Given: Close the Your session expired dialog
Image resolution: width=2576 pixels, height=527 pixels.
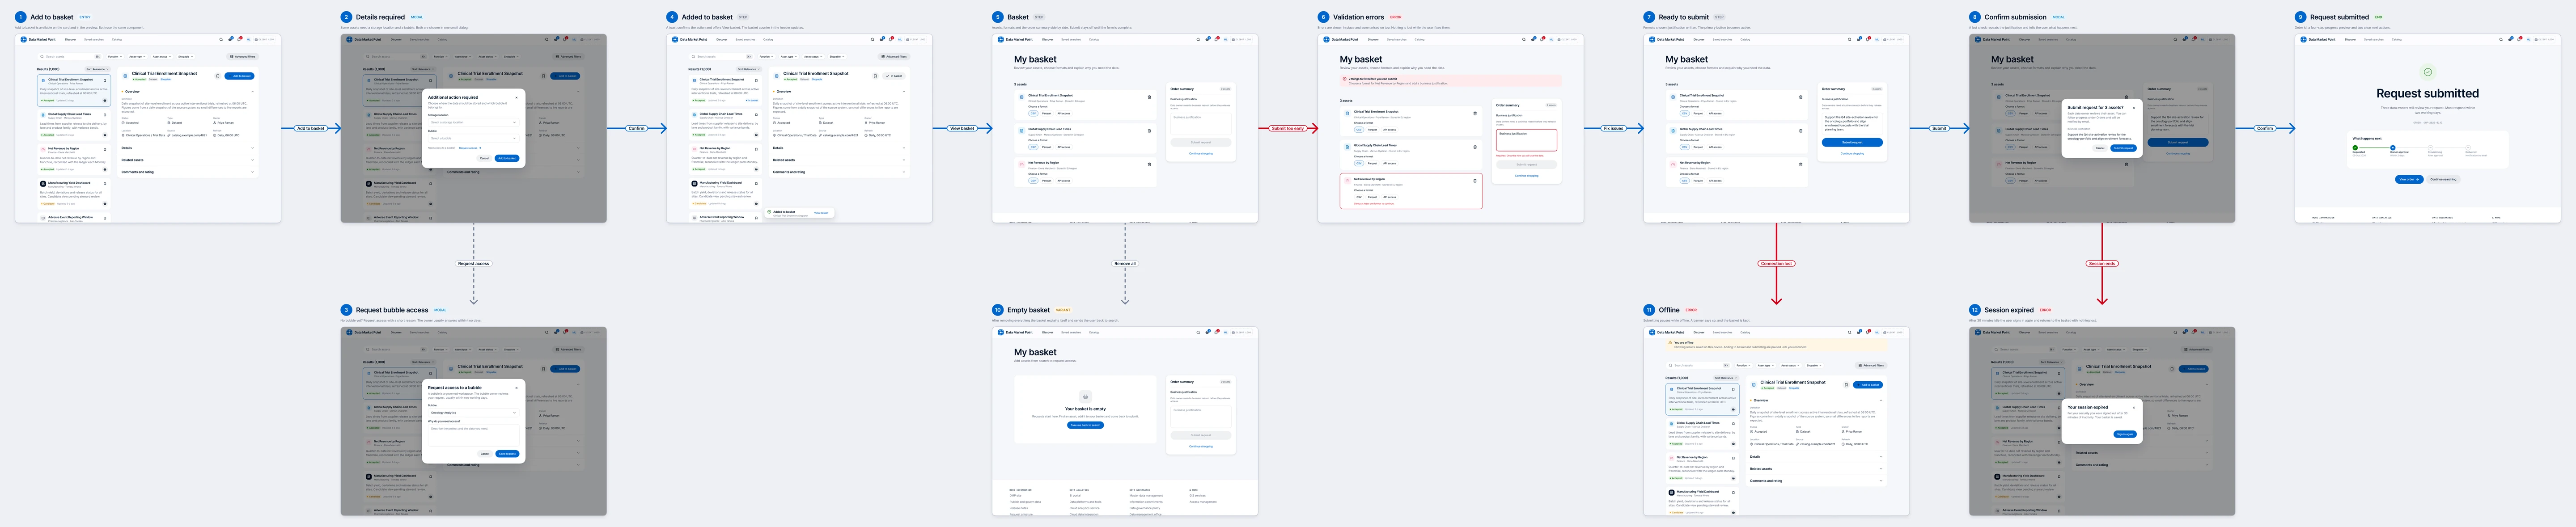Looking at the screenshot, I should (x=2134, y=408).
